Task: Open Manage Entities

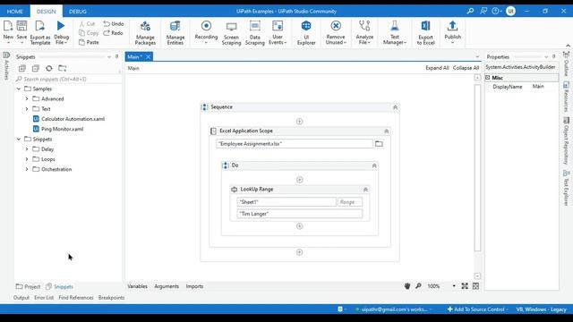Action: 175,32
